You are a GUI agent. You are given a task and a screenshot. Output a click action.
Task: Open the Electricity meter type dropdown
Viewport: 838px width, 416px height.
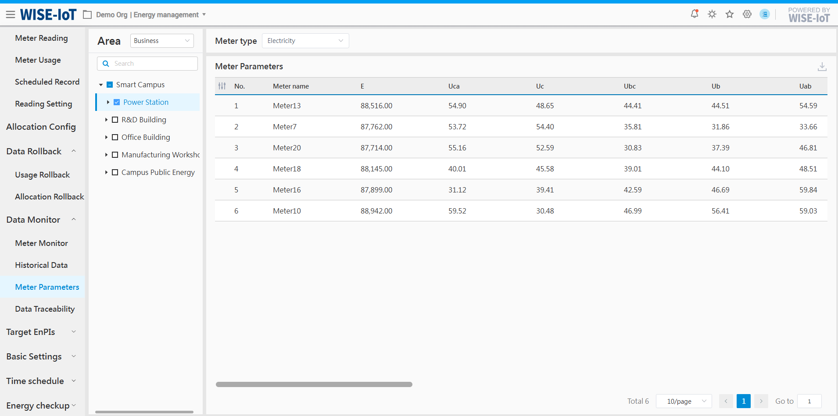pyautogui.click(x=305, y=41)
